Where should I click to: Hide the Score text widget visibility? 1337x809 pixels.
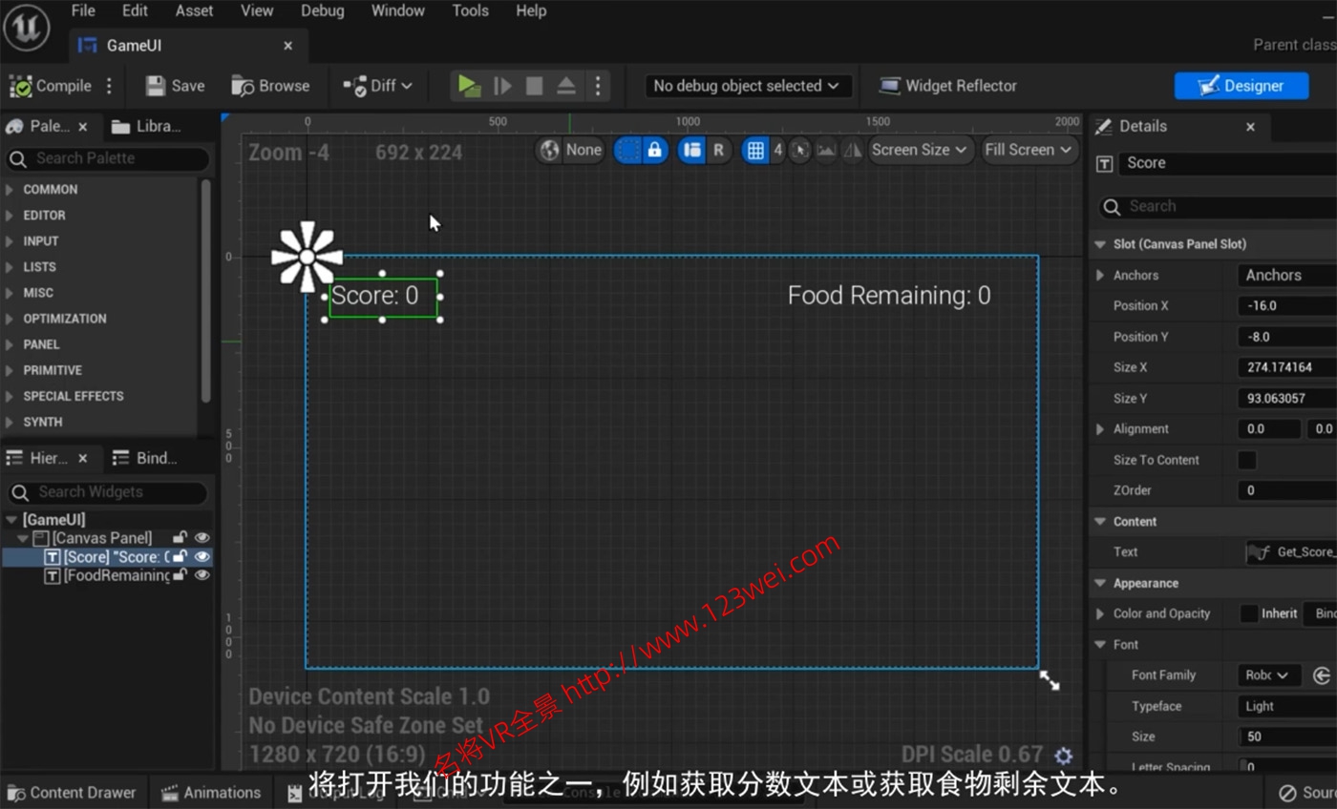(x=202, y=556)
